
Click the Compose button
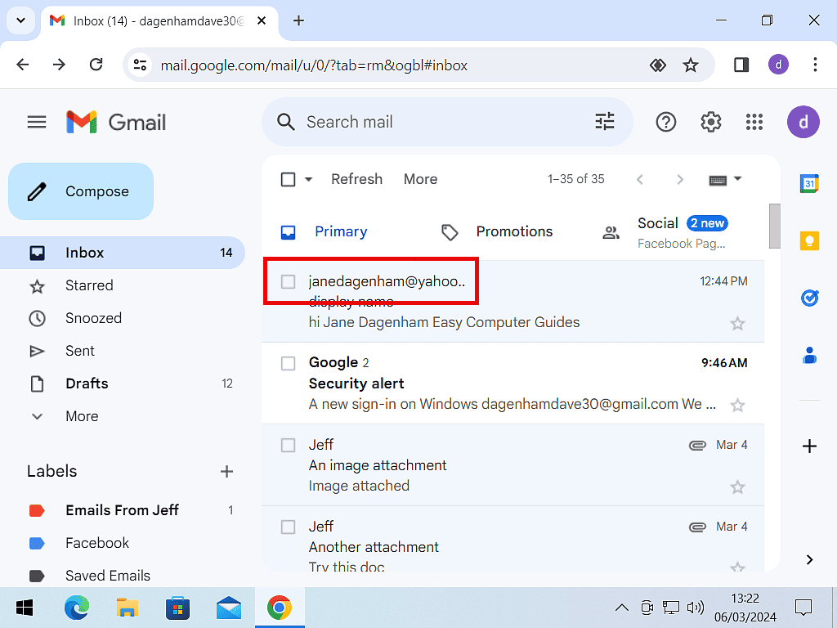coord(81,191)
